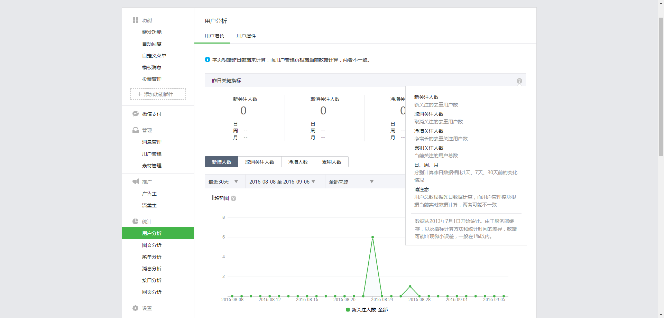Click the 设置 gear icon
Screen dimensions: 664x318
136,308
